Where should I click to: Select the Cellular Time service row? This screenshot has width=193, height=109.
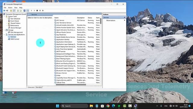(77, 83)
